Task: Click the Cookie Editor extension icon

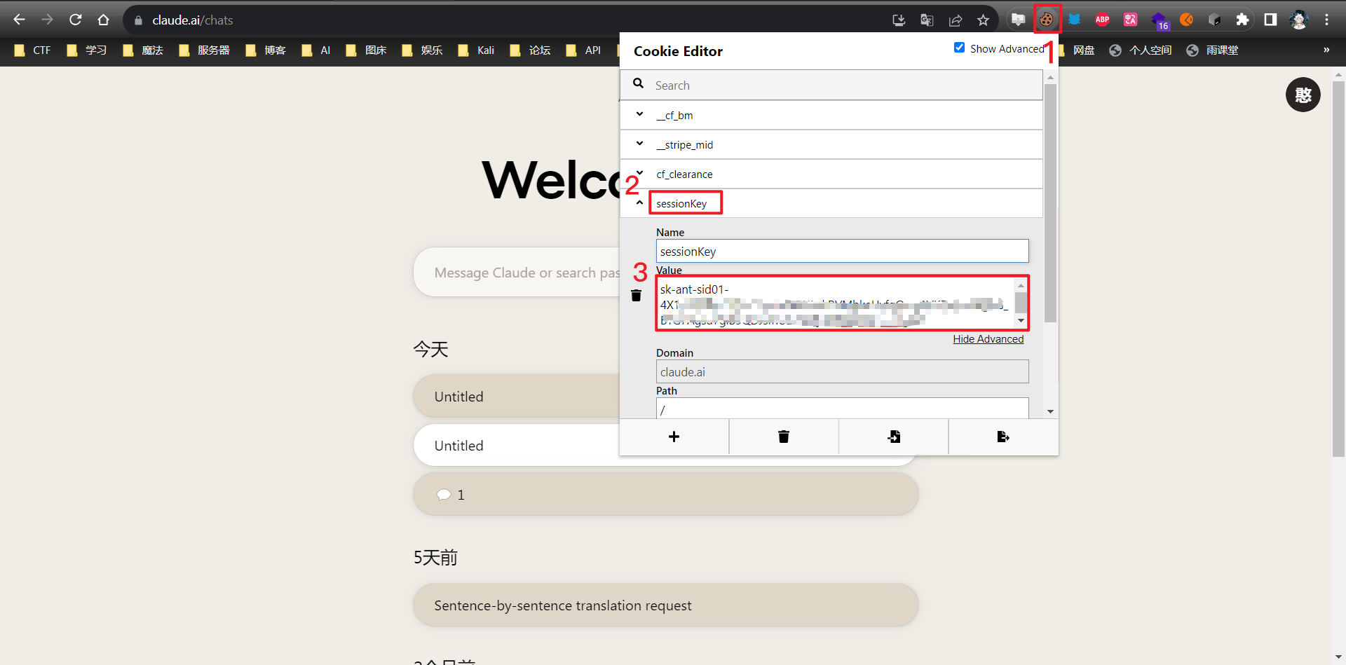Action: [1046, 20]
